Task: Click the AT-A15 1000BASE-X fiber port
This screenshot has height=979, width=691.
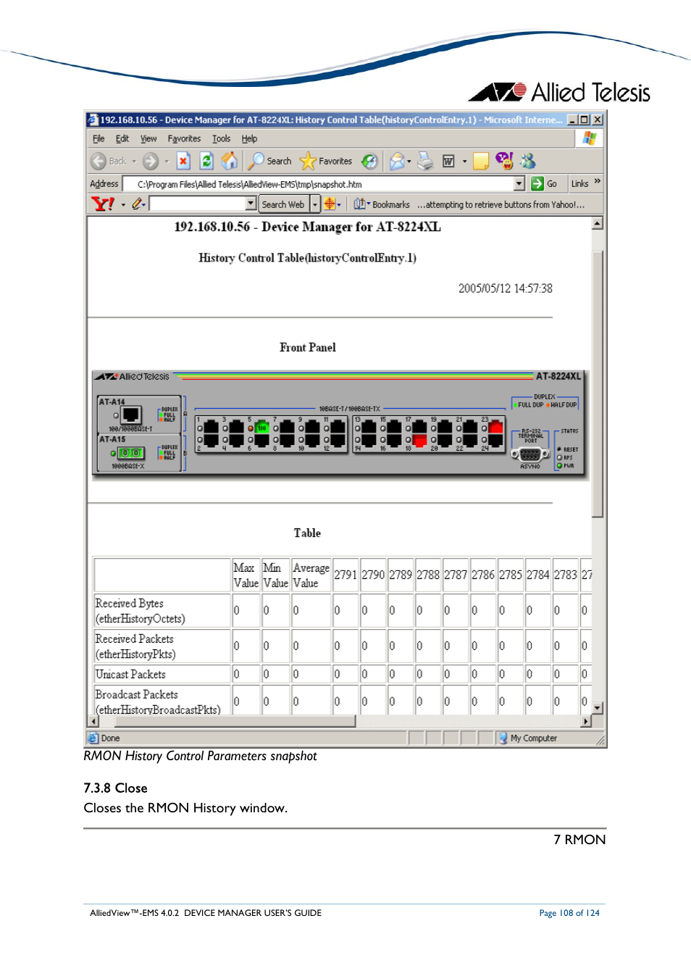Action: coord(130,453)
